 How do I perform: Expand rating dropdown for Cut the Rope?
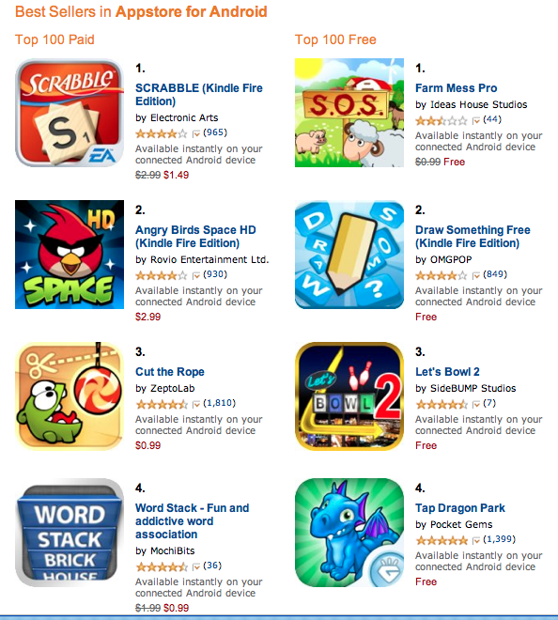pyautogui.click(x=196, y=405)
